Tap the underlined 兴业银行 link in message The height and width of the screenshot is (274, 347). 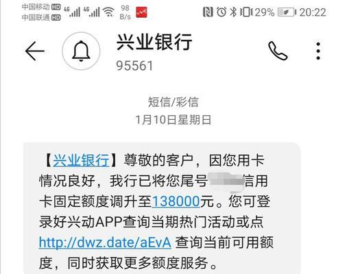(x=81, y=160)
